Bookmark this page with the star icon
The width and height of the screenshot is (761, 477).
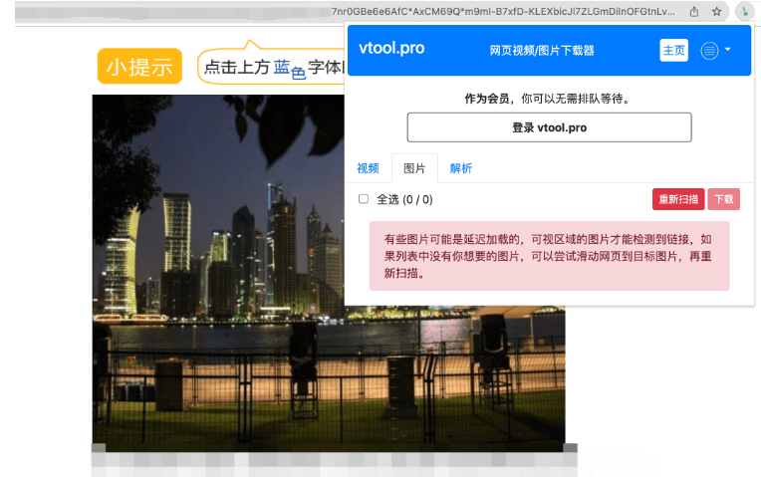coord(716,11)
